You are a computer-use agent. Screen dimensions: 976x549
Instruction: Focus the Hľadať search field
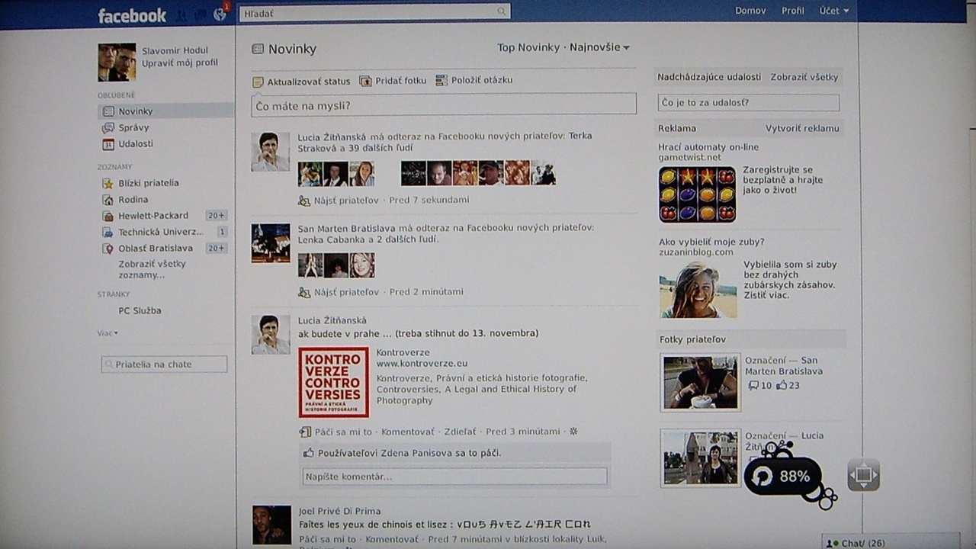[374, 12]
